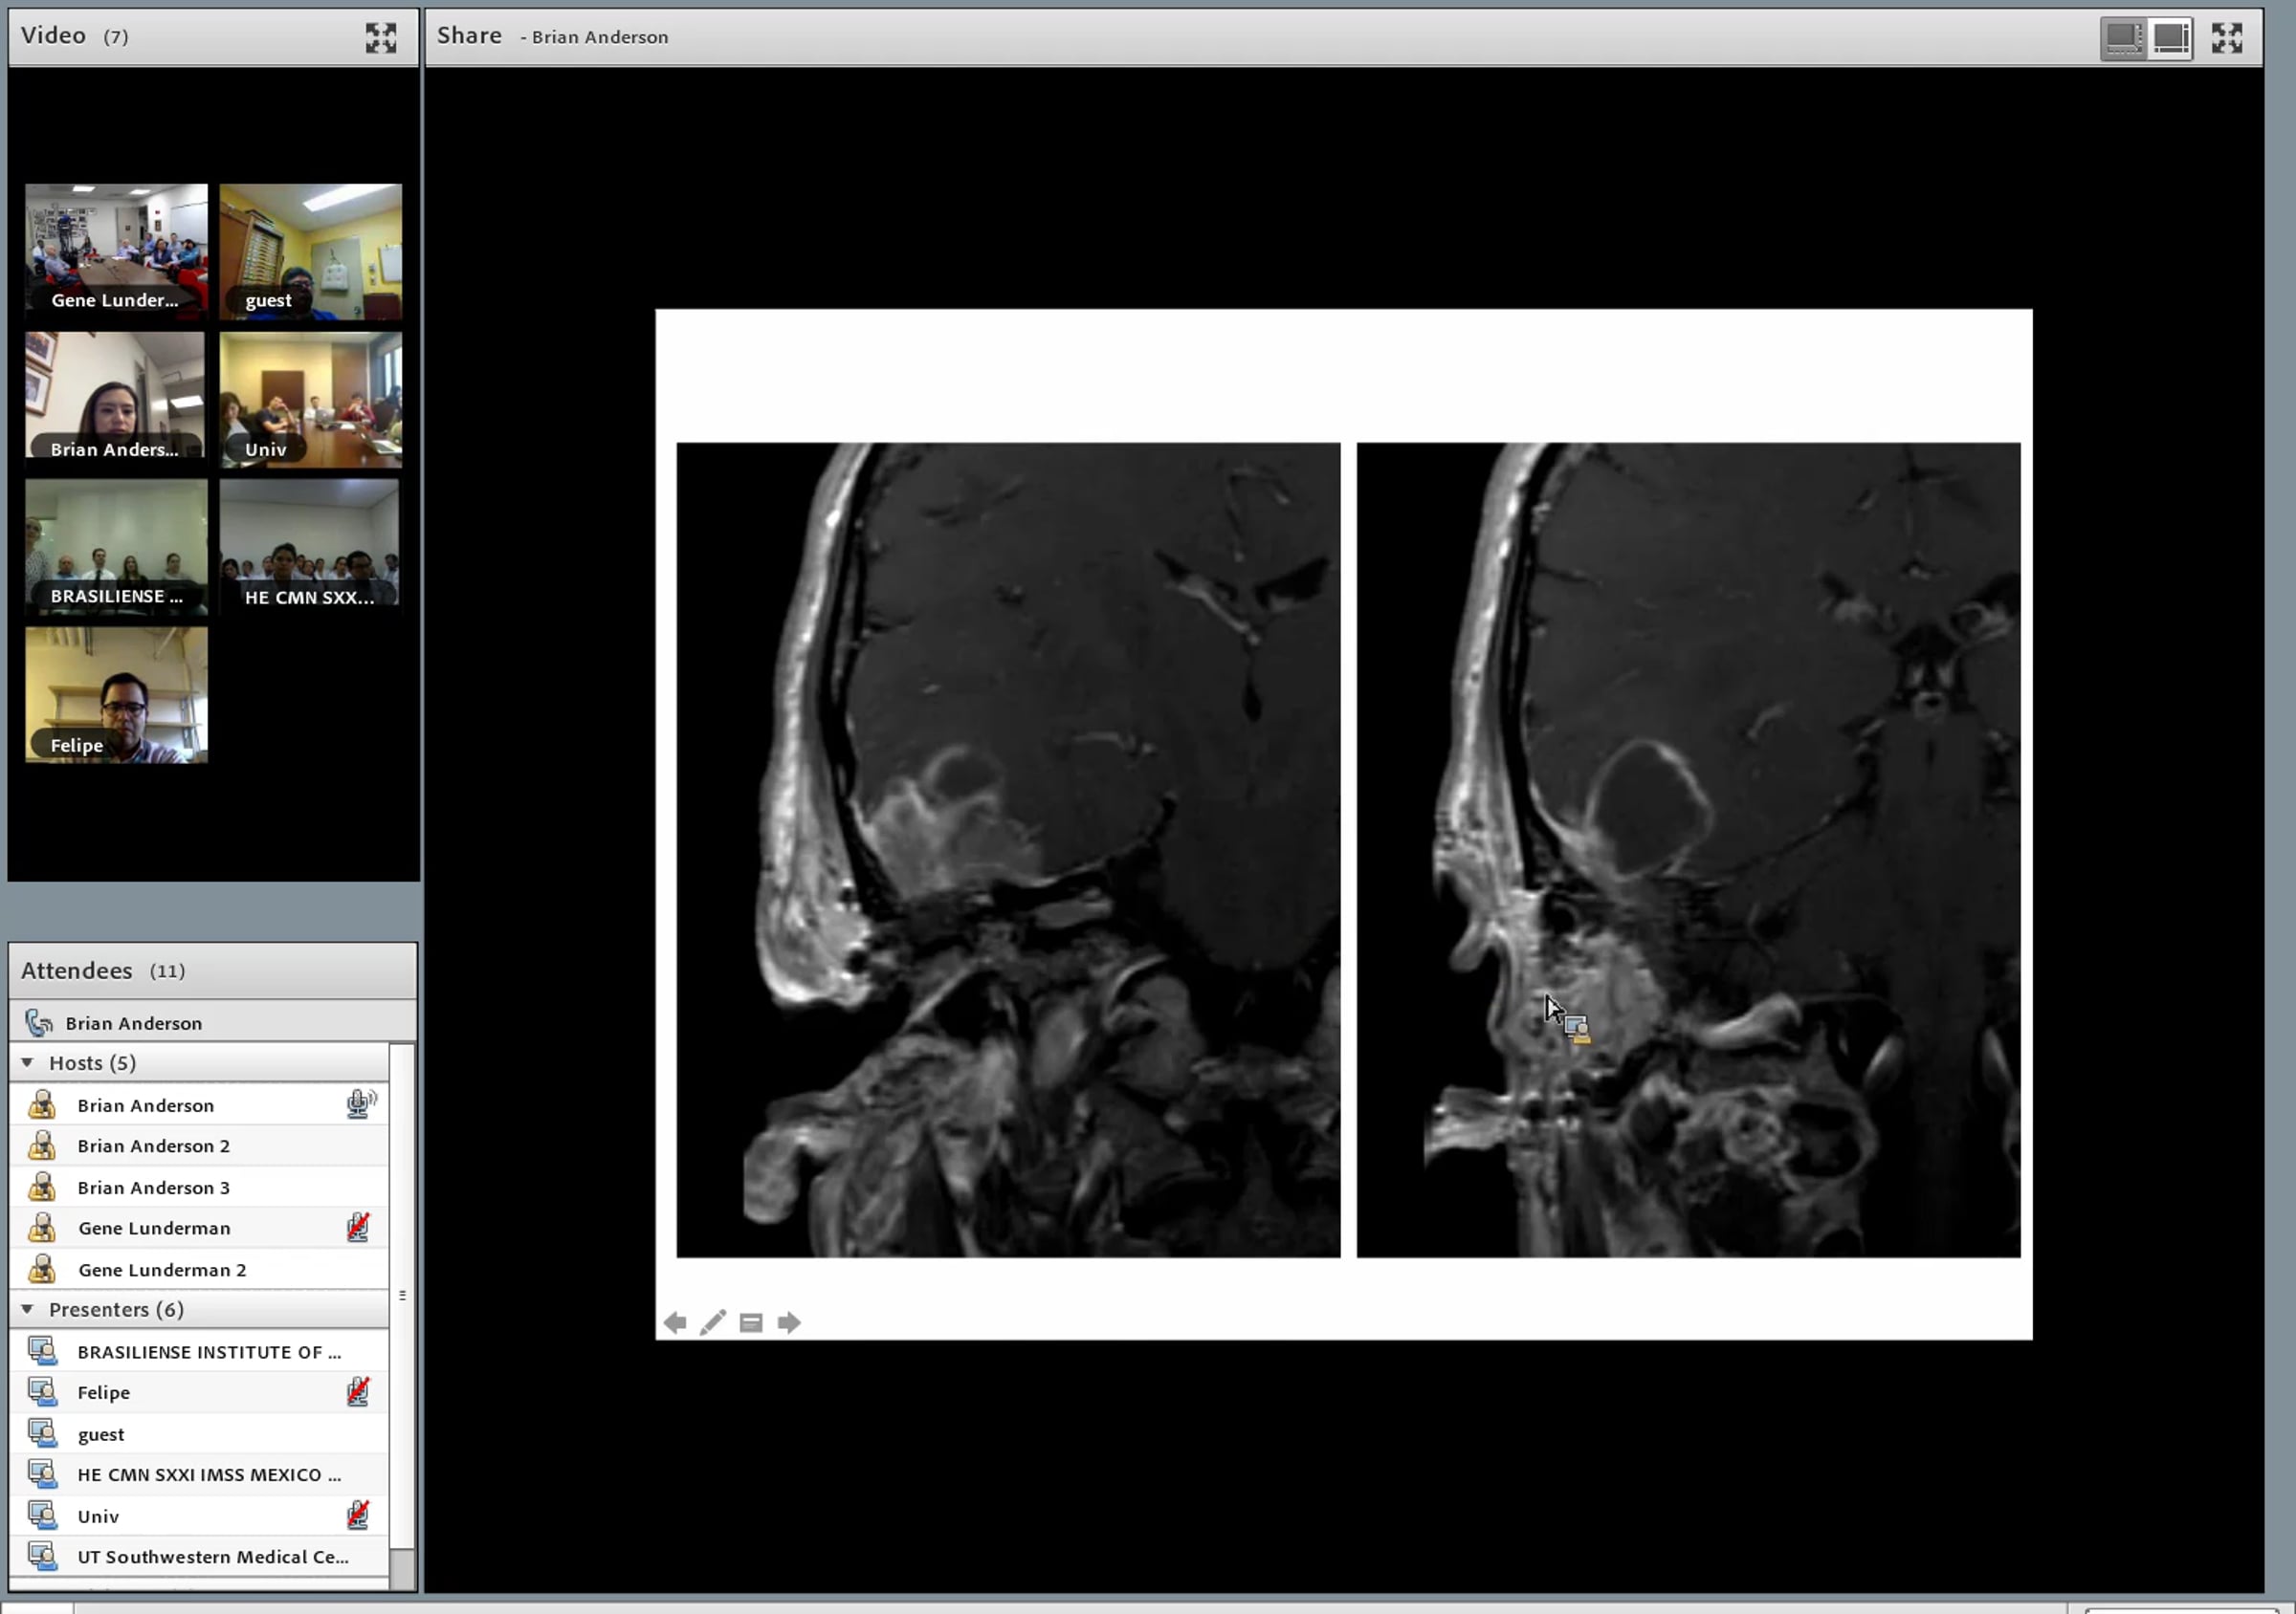The image size is (2296, 1614).
Task: Click Felipe's muted microphone icon
Action: point(358,1391)
